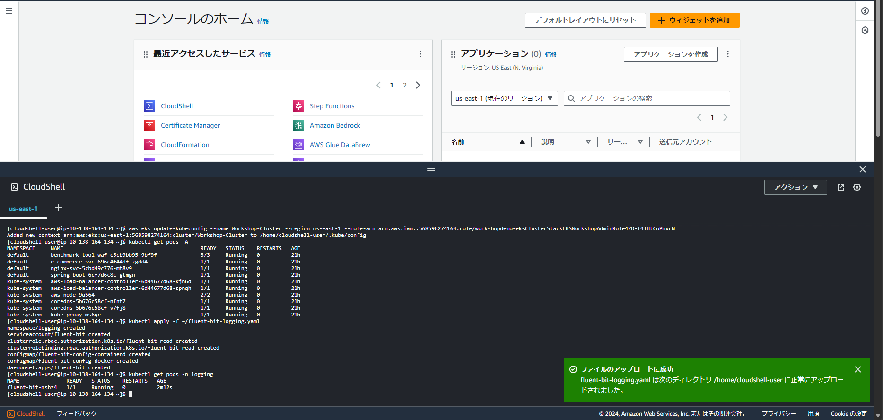The height and width of the screenshot is (420, 883).
Task: Click the フィードバック link in footer
Action: click(x=77, y=414)
